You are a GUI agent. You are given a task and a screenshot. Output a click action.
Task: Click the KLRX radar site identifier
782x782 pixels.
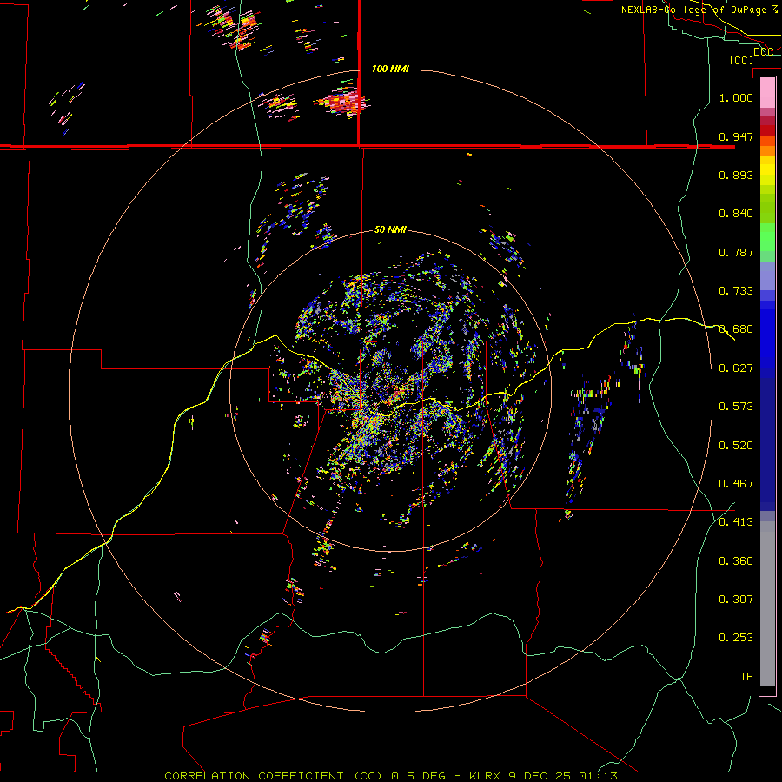pyautogui.click(x=485, y=776)
